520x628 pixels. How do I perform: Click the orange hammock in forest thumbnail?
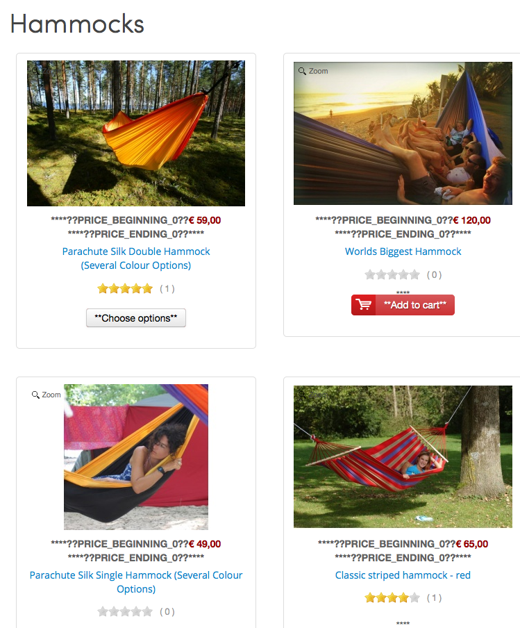pos(135,133)
